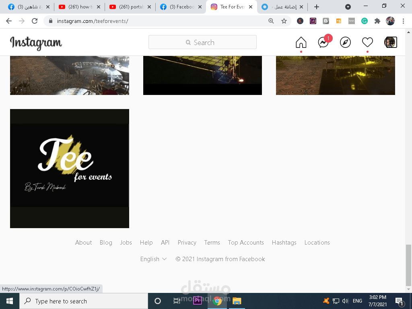Open Avast antivirus tray icon
The height and width of the screenshot is (309, 412).
(x=326, y=301)
